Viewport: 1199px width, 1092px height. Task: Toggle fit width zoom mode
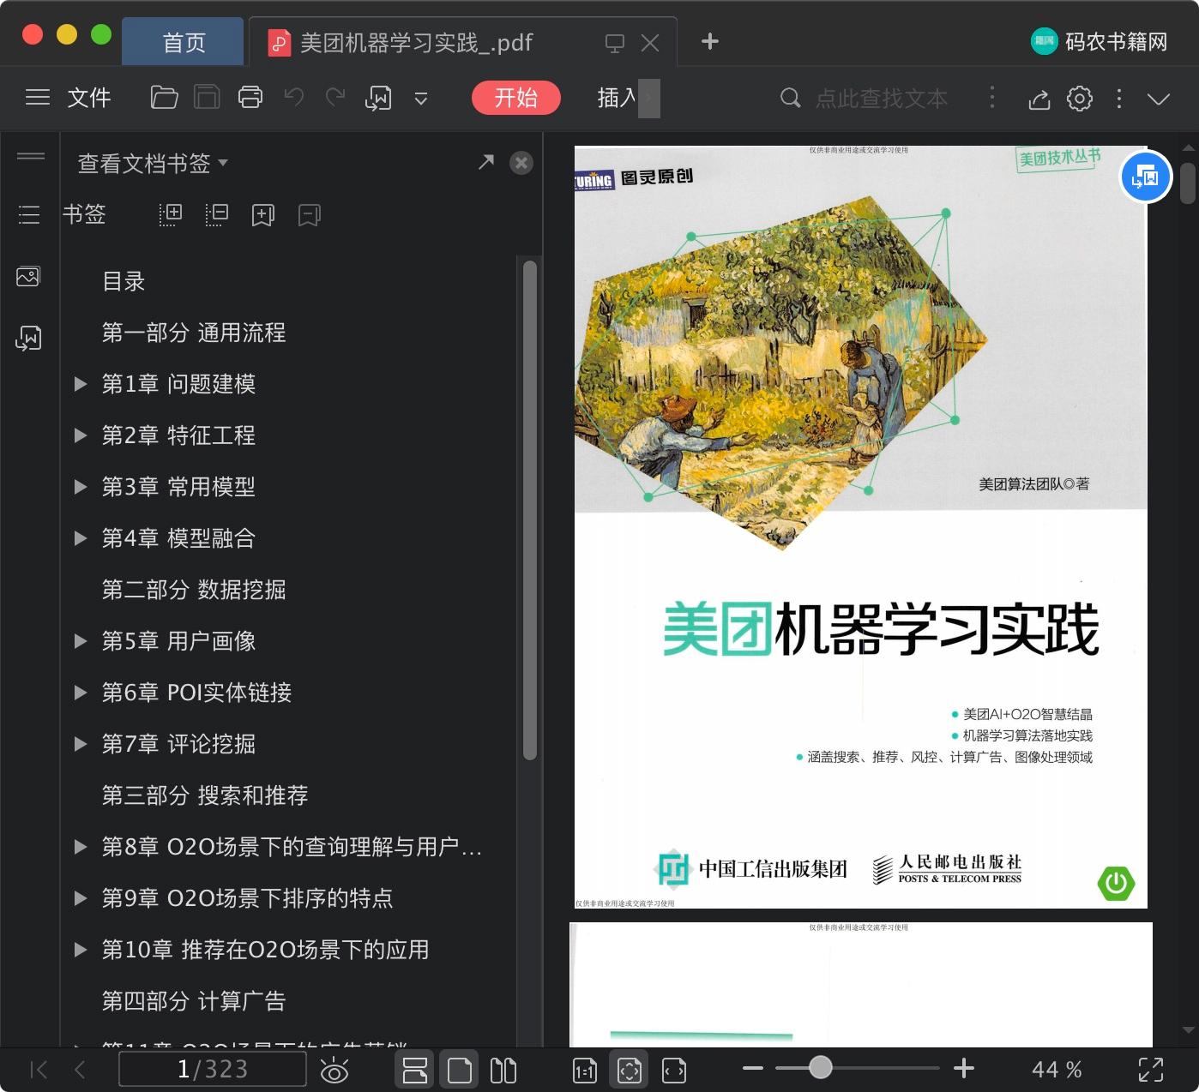click(674, 1070)
